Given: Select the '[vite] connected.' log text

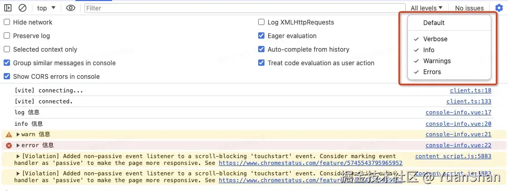Looking at the screenshot, I should point(43,102).
